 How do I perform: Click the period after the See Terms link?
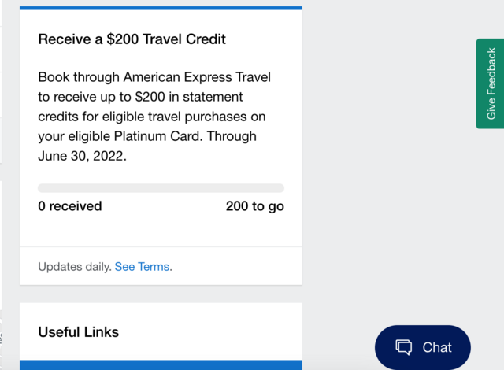pos(171,267)
